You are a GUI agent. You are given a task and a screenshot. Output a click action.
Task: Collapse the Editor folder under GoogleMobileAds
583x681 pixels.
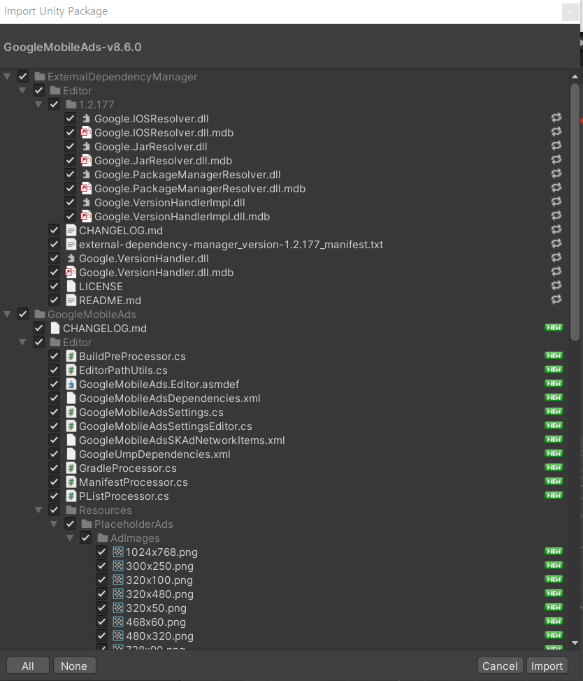point(22,342)
